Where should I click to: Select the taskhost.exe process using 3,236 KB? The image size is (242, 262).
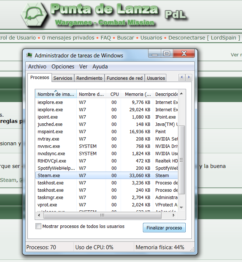[106, 183]
